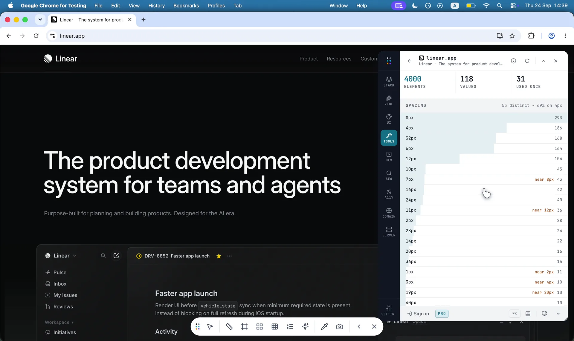This screenshot has width=574, height=341.
Task: Click the monitor settings icon in the footer
Action: click(x=544, y=314)
